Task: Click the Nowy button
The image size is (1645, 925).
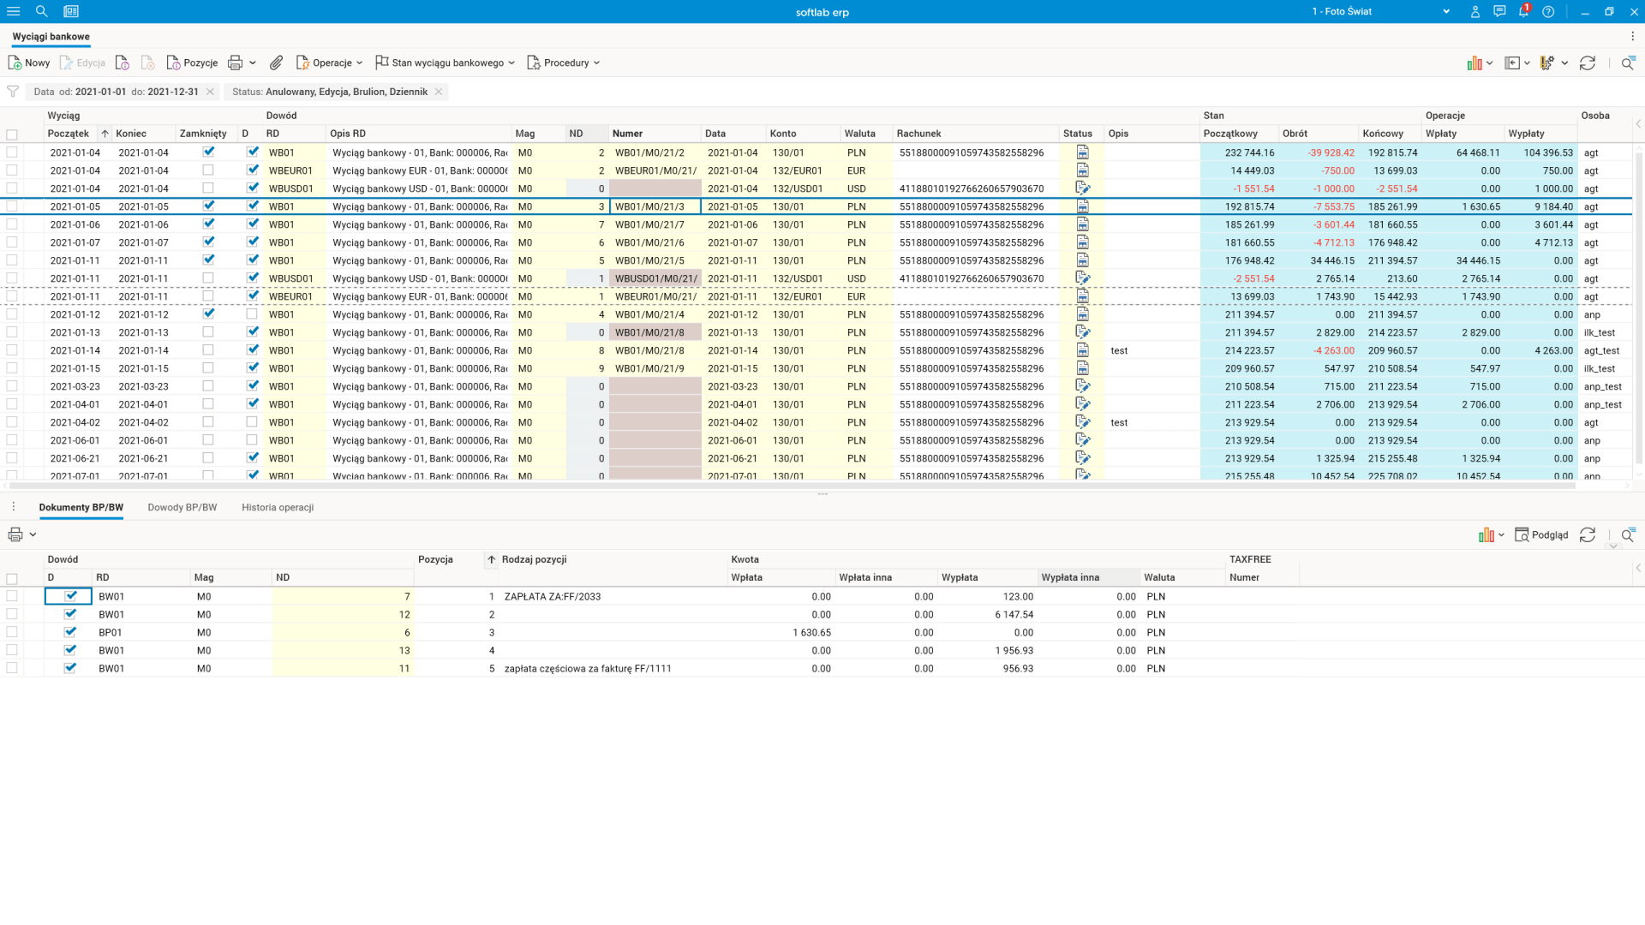Action: click(29, 63)
